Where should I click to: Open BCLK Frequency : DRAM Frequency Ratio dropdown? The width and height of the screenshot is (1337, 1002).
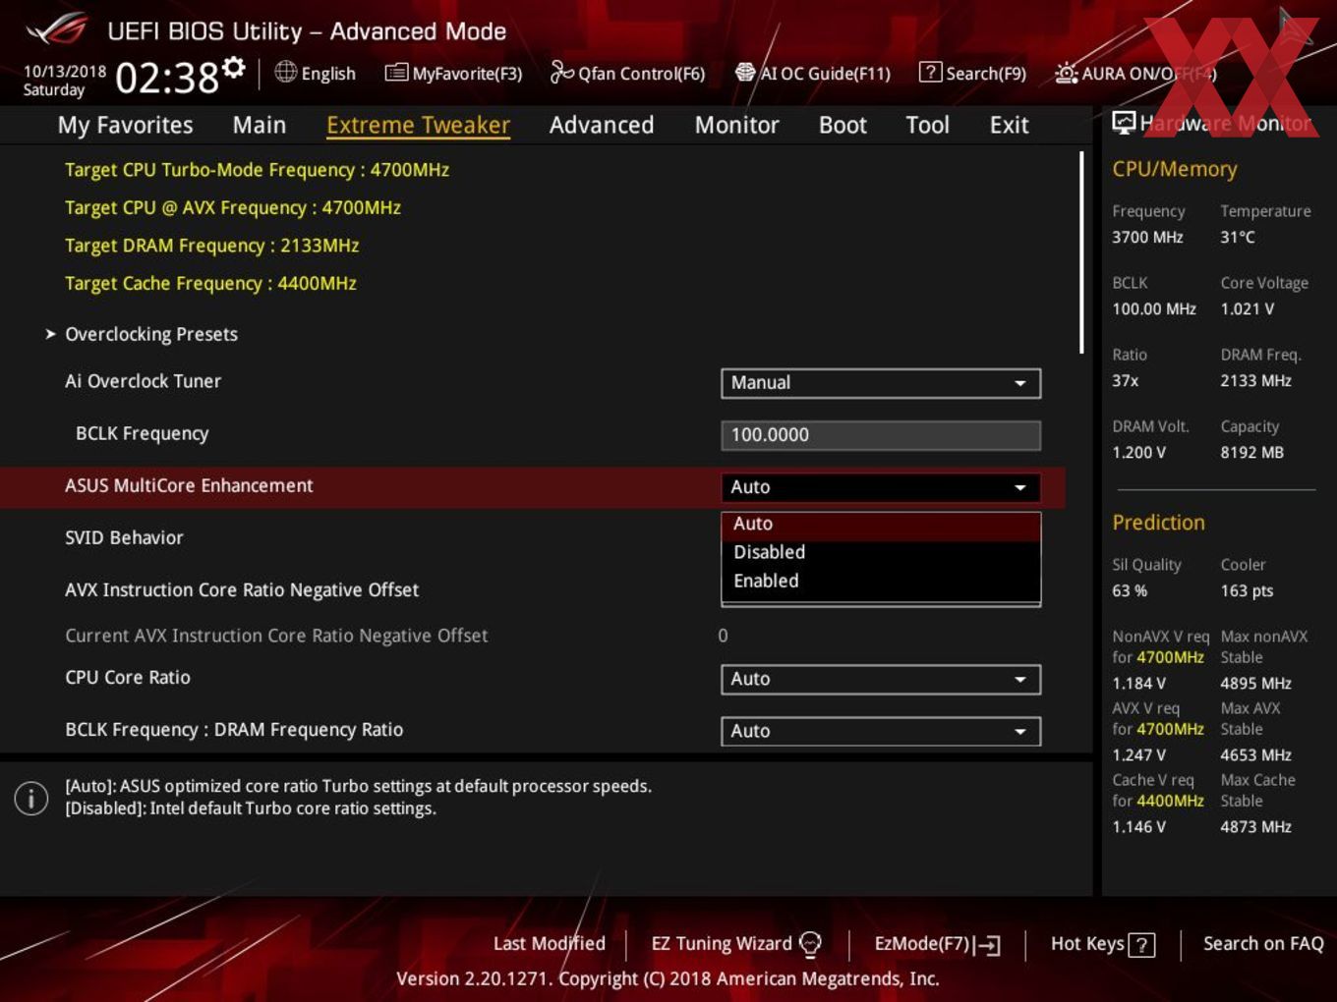[881, 731]
